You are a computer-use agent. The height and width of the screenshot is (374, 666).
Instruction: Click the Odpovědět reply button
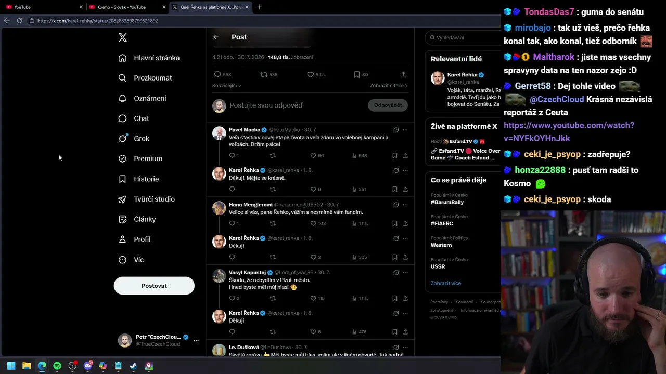(388, 105)
